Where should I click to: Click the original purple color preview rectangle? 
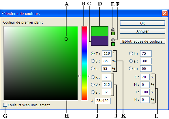pyautogui.click(x=100, y=41)
